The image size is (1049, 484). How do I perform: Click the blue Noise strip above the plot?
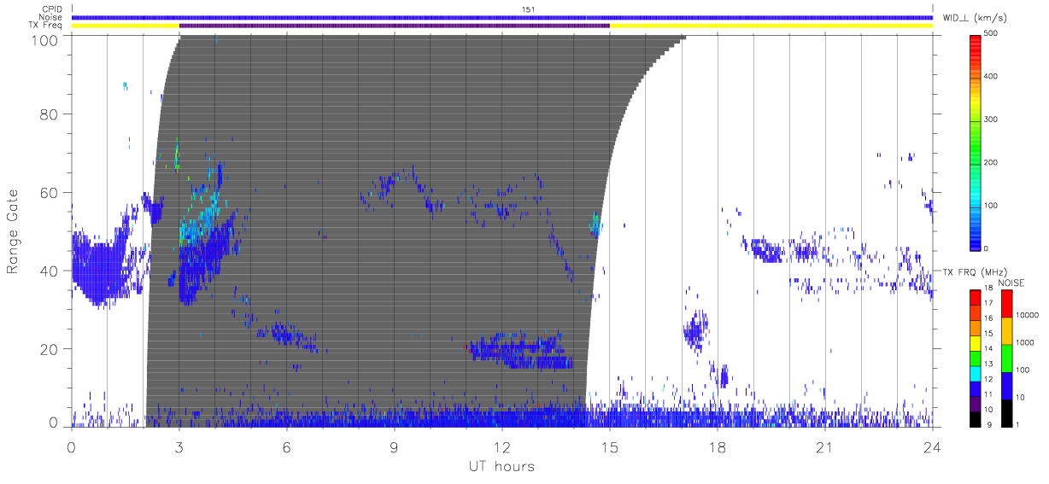click(x=502, y=17)
